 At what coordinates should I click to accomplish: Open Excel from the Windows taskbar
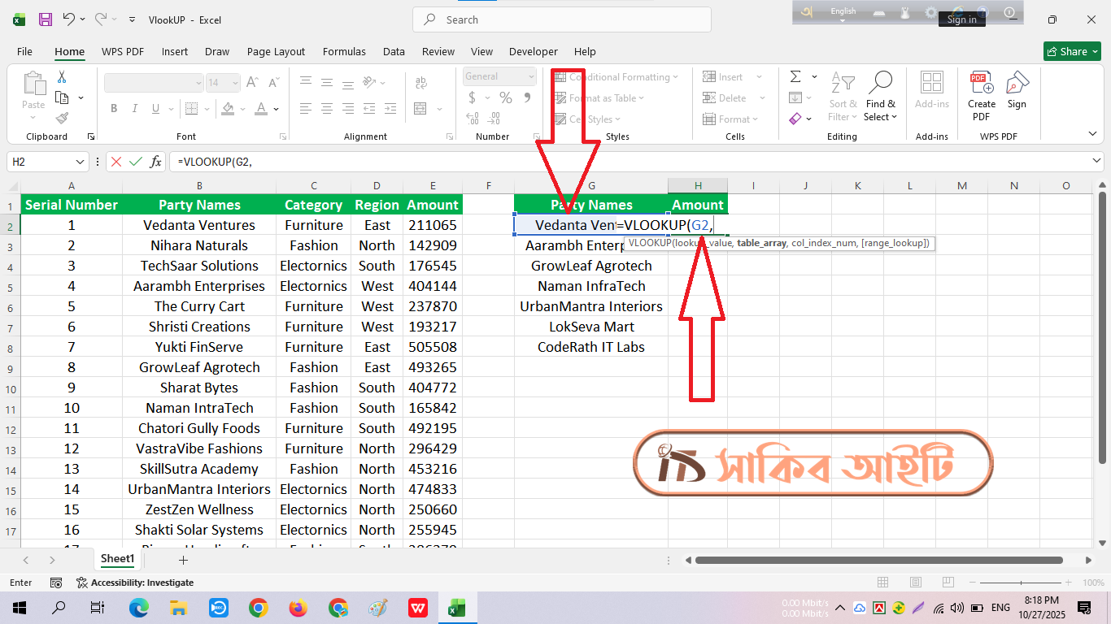click(x=457, y=608)
